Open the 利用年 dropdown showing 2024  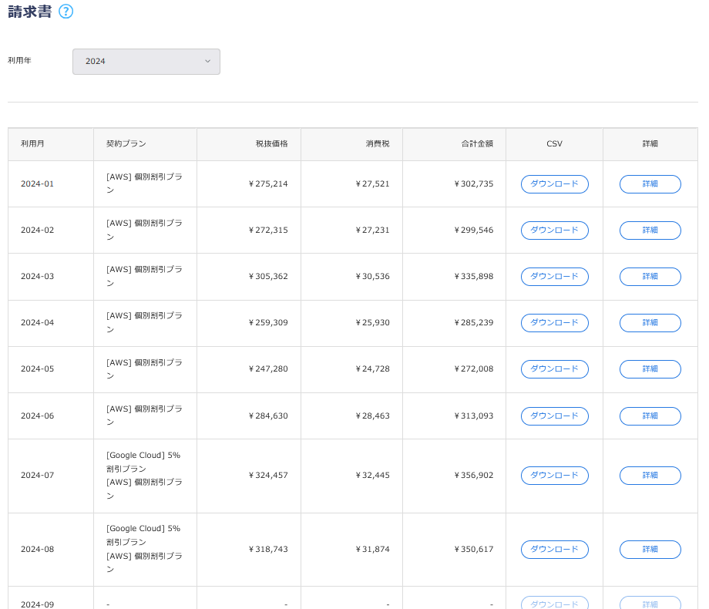click(146, 62)
